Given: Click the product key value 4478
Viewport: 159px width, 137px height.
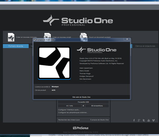Looking at the screenshot, I should point(54,90).
